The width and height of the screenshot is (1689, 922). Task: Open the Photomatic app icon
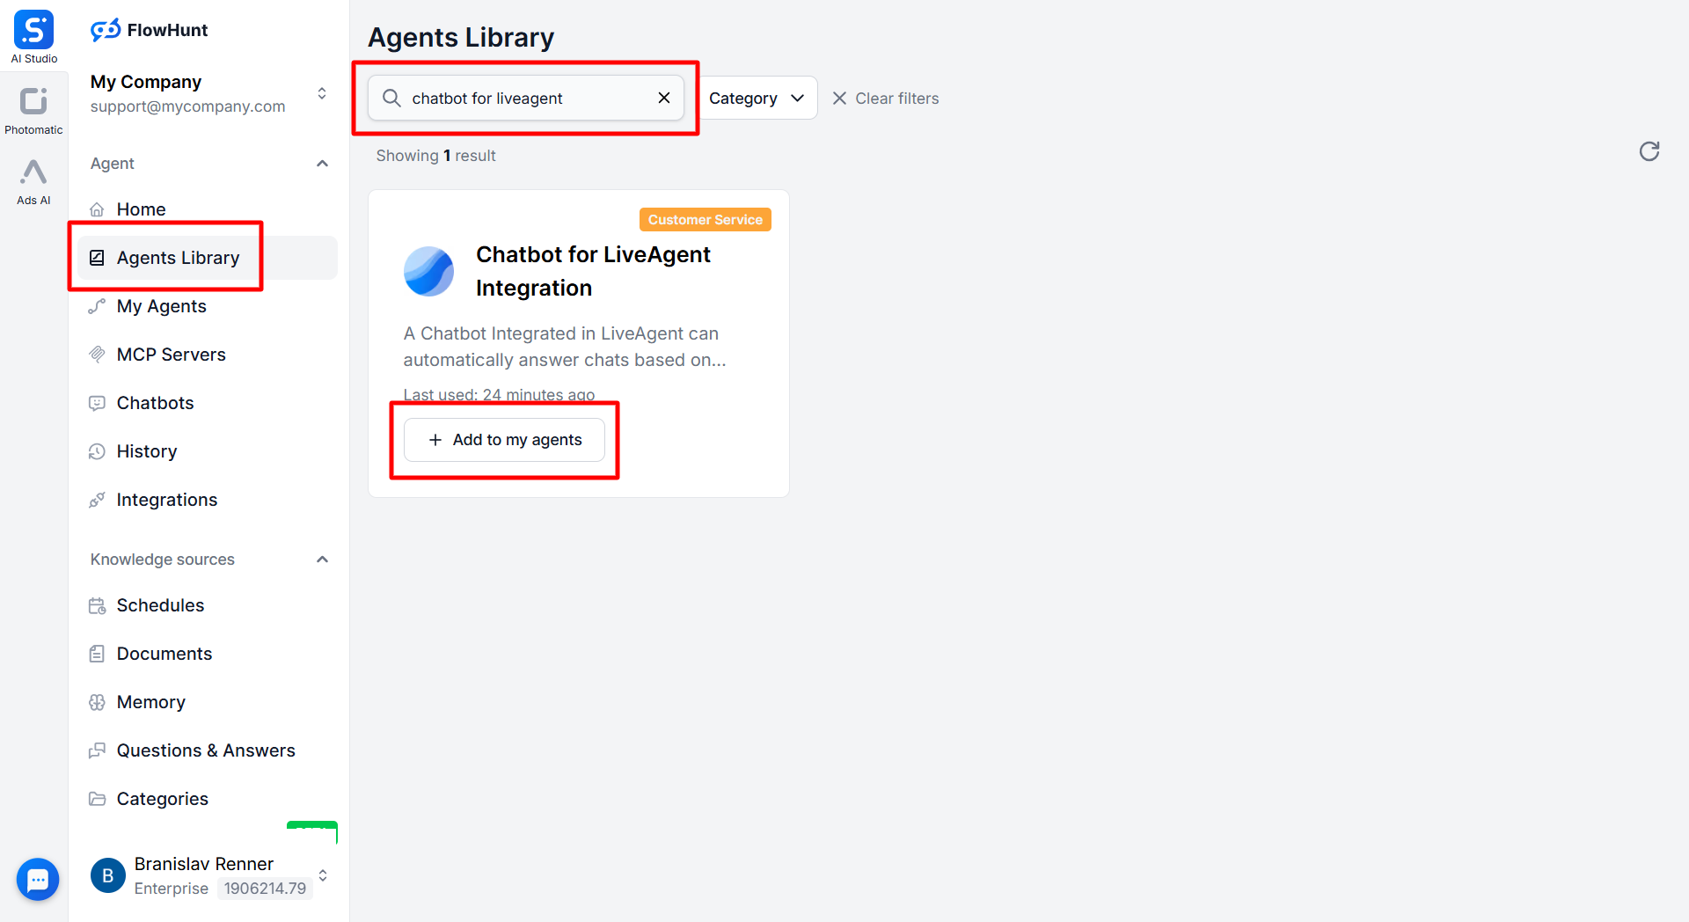33,102
